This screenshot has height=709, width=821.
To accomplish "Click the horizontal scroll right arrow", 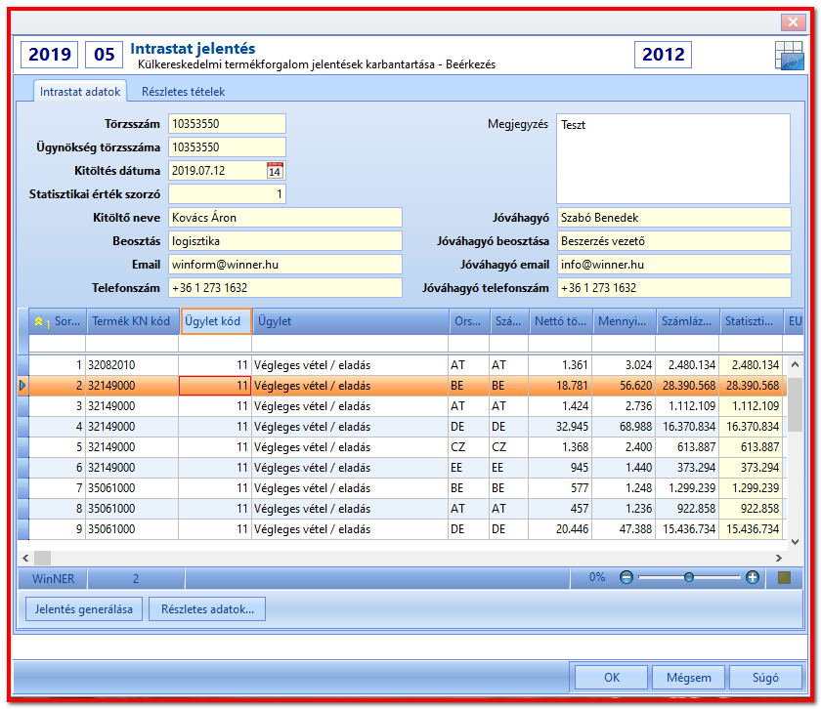I will click(779, 558).
